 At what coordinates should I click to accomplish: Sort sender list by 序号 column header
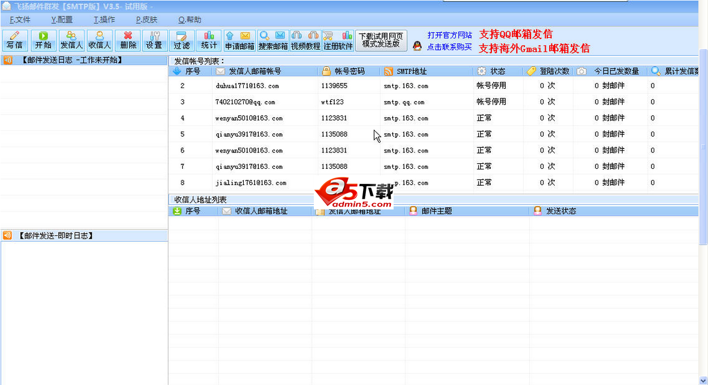click(x=190, y=71)
